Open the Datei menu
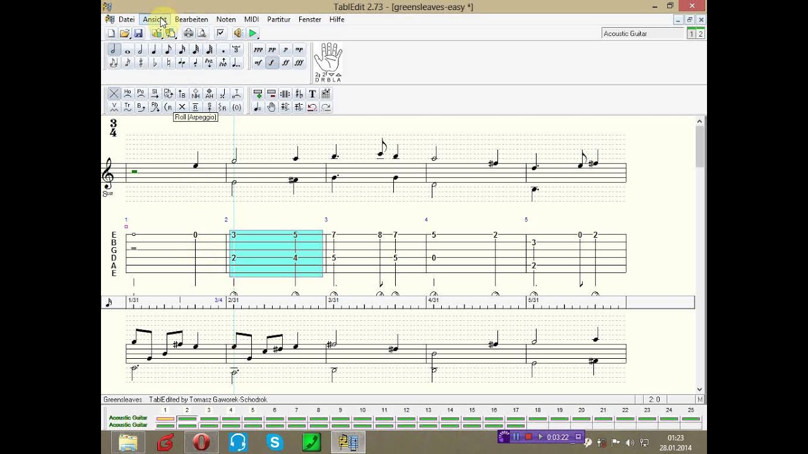Viewport: 808px width, 454px height. coord(126,20)
